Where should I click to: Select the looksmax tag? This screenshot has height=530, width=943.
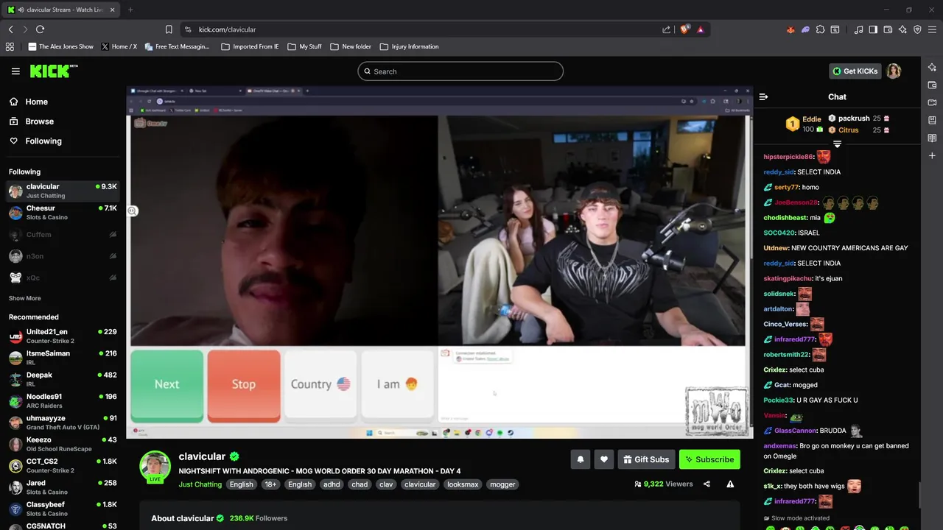[x=463, y=484]
